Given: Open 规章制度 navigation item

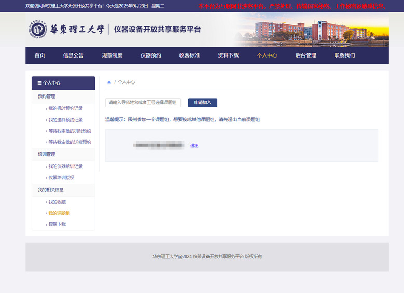Looking at the screenshot, I should coord(112,55).
